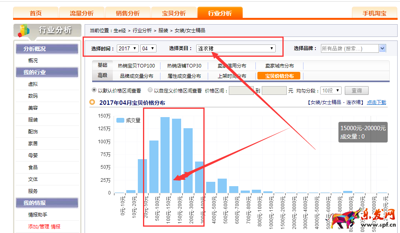Select 服装 in the sidebar
Viewport: 400px width, 233px height.
[33, 120]
